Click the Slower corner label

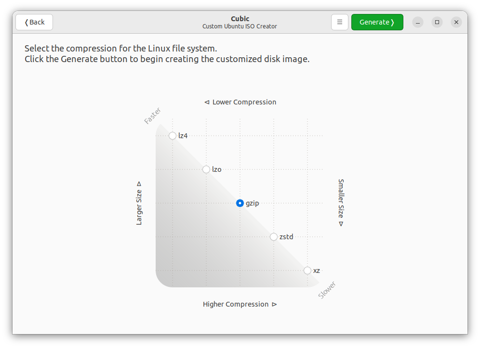(x=327, y=290)
